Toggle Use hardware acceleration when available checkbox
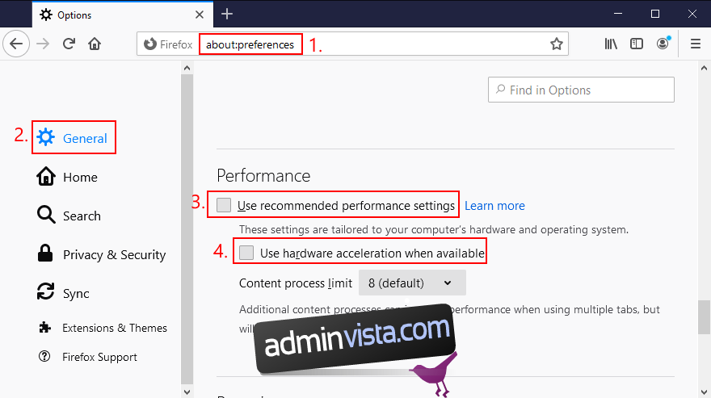Screen dimensions: 711x398 (246, 253)
